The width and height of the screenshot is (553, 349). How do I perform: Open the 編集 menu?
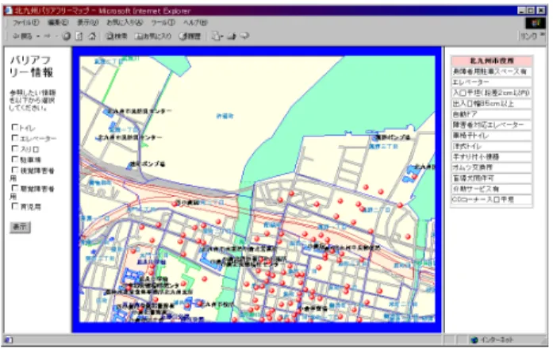[x=58, y=22]
